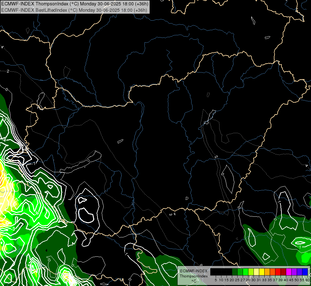Click the legend tick value 20
This screenshot has width=311, height=286.
pos(232,280)
